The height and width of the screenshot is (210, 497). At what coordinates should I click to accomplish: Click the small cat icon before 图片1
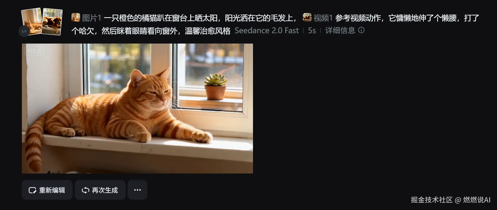coord(76,18)
